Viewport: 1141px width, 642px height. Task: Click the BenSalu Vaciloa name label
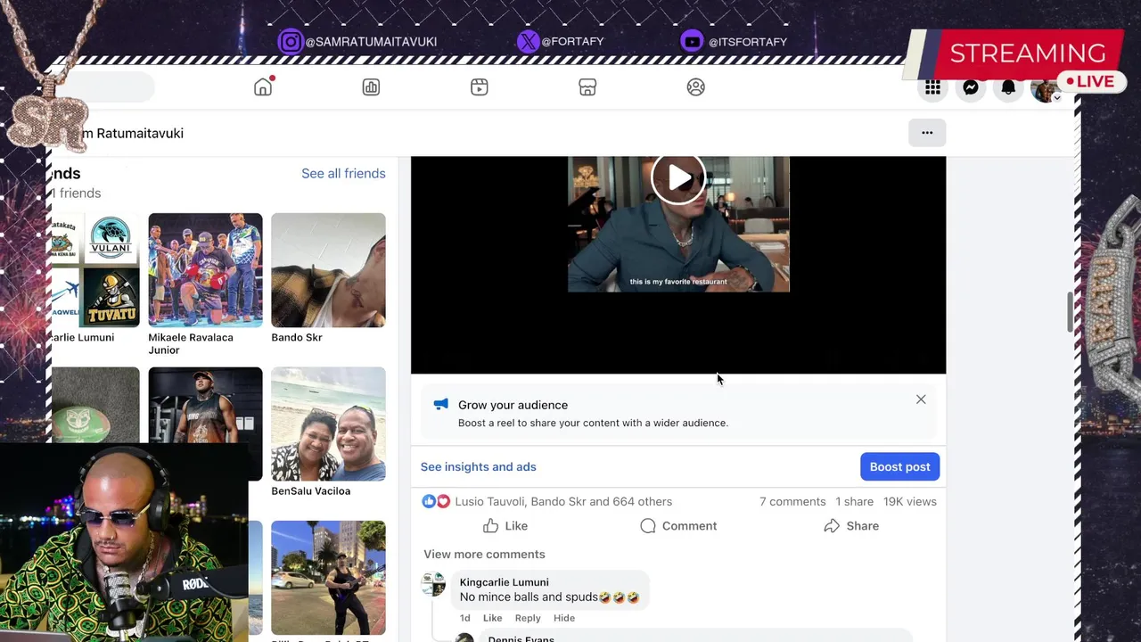(310, 490)
